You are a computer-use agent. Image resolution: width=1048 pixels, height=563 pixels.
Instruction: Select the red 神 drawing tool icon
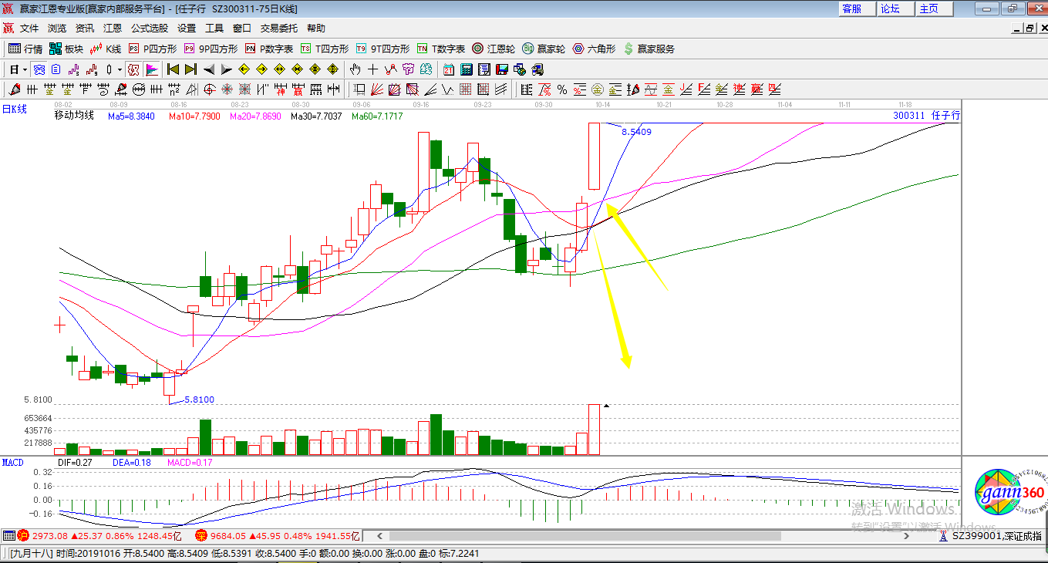(281, 89)
